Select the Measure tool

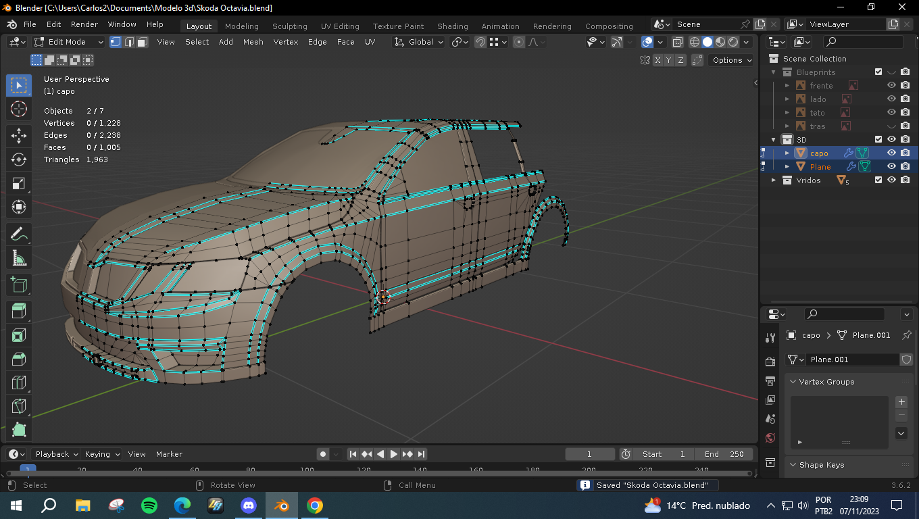click(19, 258)
